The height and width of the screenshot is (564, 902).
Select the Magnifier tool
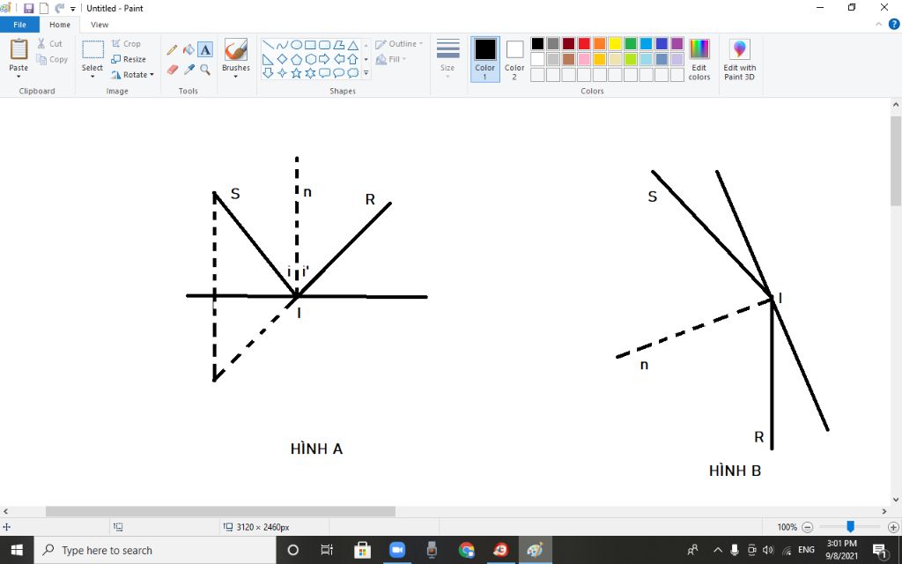(x=205, y=70)
